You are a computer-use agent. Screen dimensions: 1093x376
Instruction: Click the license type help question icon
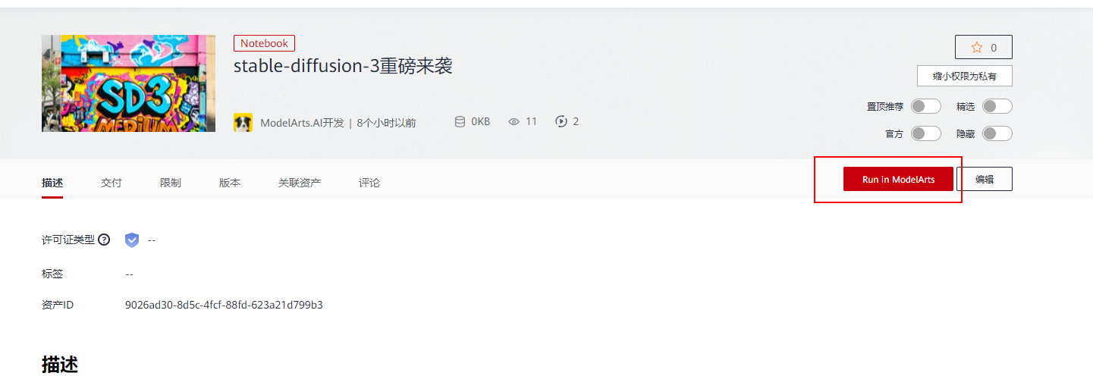(x=105, y=240)
